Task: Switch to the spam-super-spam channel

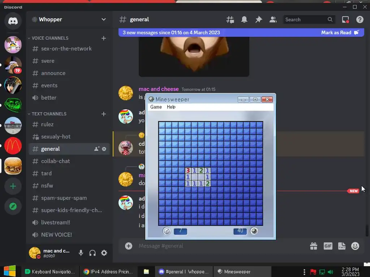Action: 69,198
